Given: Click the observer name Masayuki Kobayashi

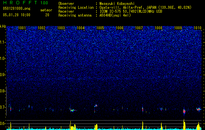Looking at the screenshot, I should coord(117,4).
